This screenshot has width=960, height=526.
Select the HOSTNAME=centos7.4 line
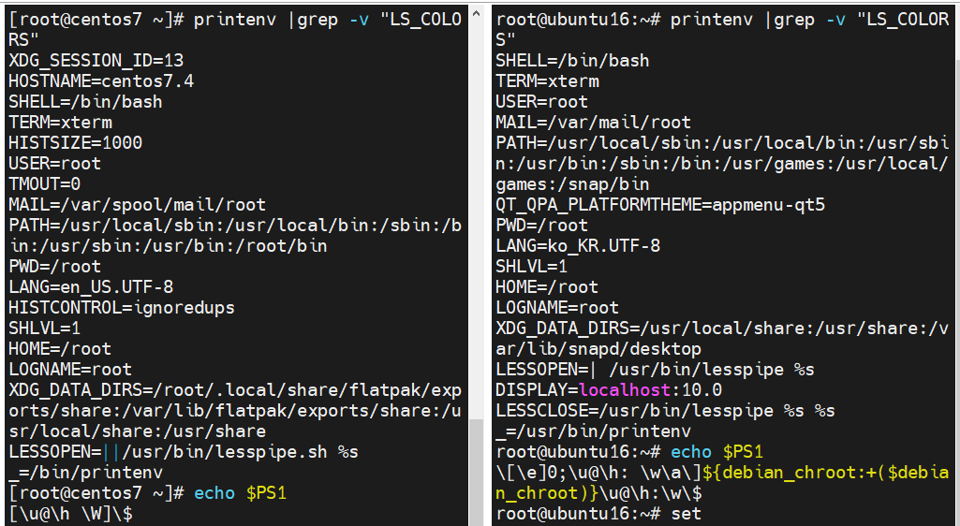[101, 80]
